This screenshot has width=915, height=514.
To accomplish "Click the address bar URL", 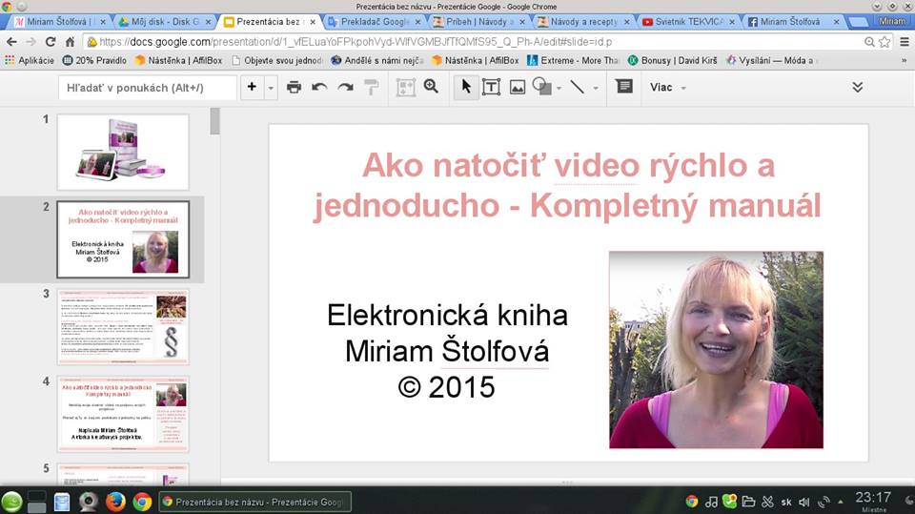I will (356, 42).
